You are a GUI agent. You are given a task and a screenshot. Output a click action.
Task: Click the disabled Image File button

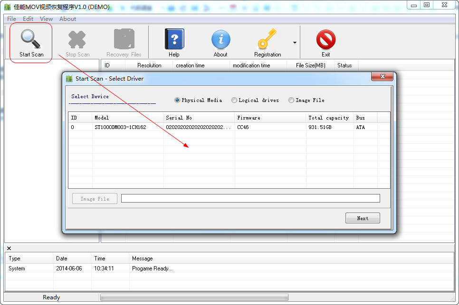pyautogui.click(x=95, y=199)
